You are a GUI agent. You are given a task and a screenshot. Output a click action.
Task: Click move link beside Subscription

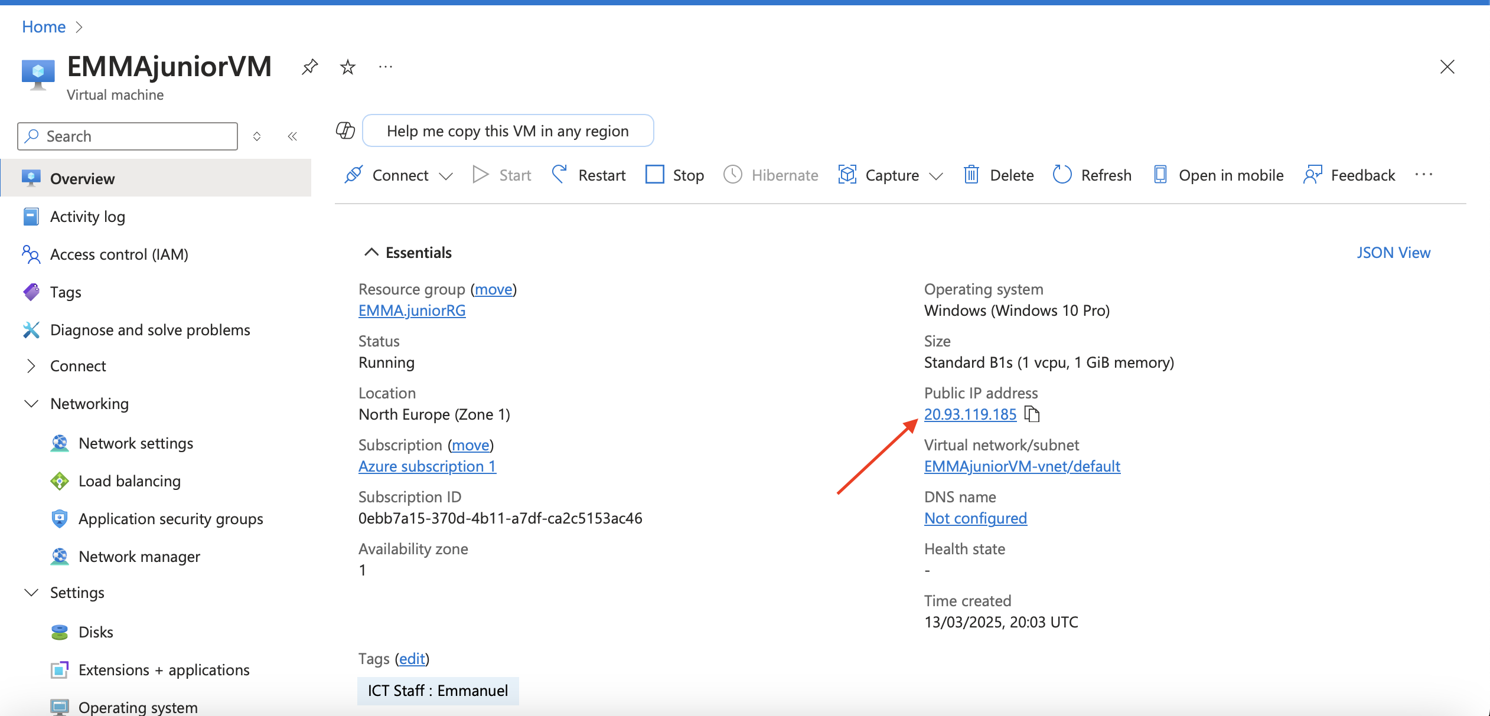(471, 445)
